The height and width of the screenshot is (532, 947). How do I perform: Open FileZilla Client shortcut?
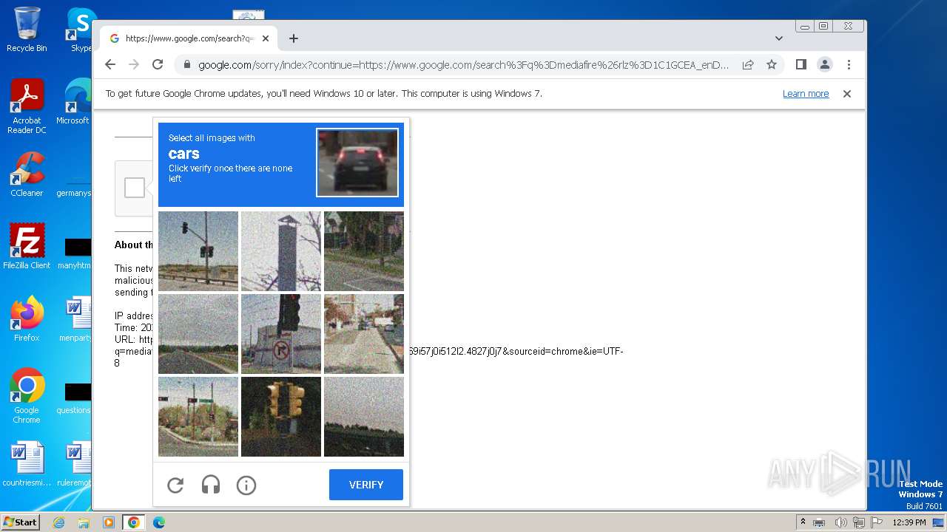pyautogui.click(x=27, y=246)
